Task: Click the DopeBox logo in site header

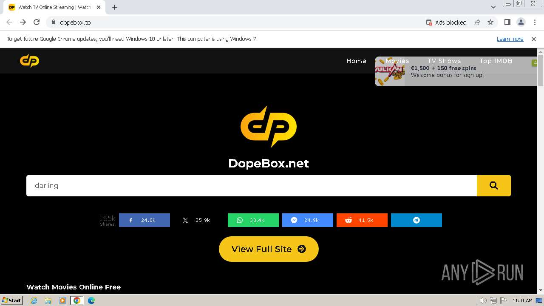Action: [29, 61]
